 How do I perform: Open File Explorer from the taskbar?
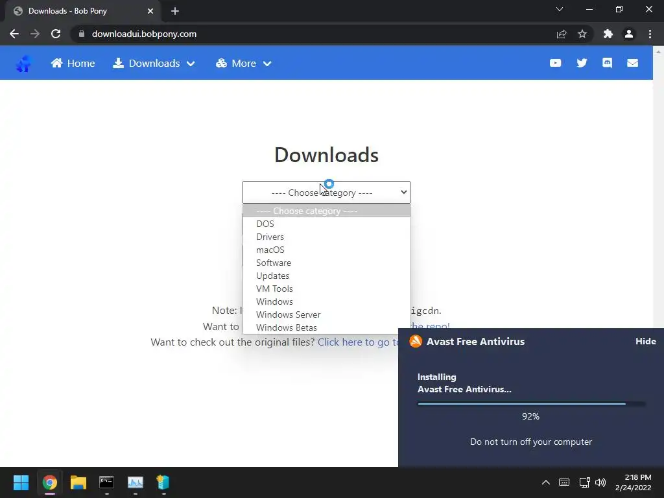(78, 482)
